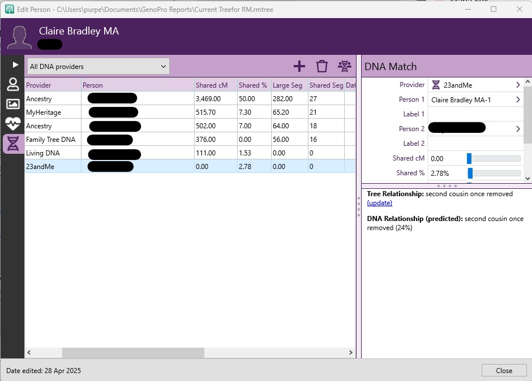Adjust the Shared cM slider
532x381 pixels.
(494, 158)
